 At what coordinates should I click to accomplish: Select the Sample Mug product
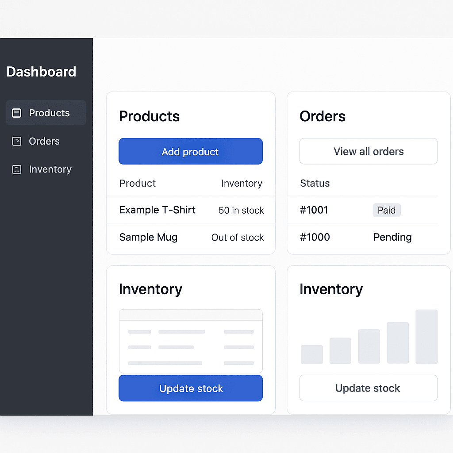149,237
